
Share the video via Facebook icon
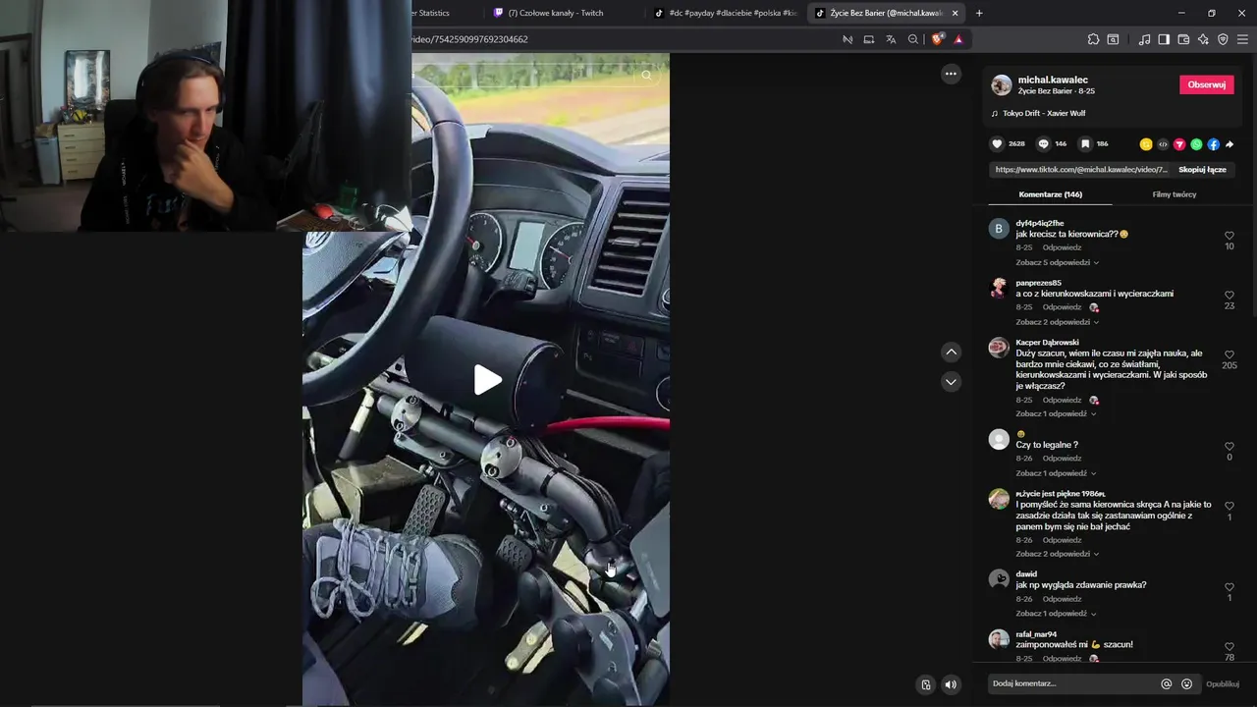coord(1213,144)
